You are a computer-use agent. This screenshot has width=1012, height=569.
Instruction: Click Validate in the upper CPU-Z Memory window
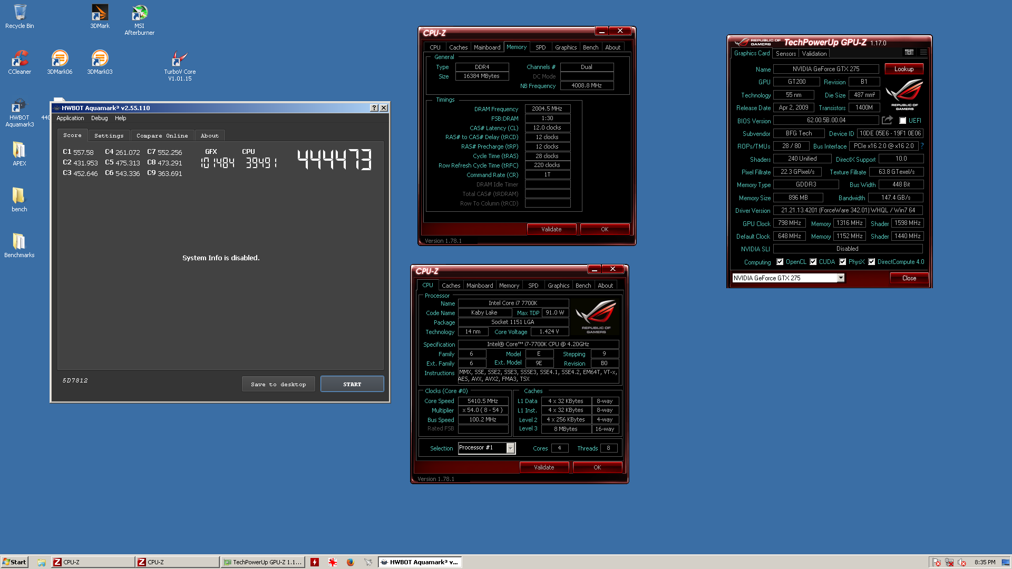(x=551, y=229)
